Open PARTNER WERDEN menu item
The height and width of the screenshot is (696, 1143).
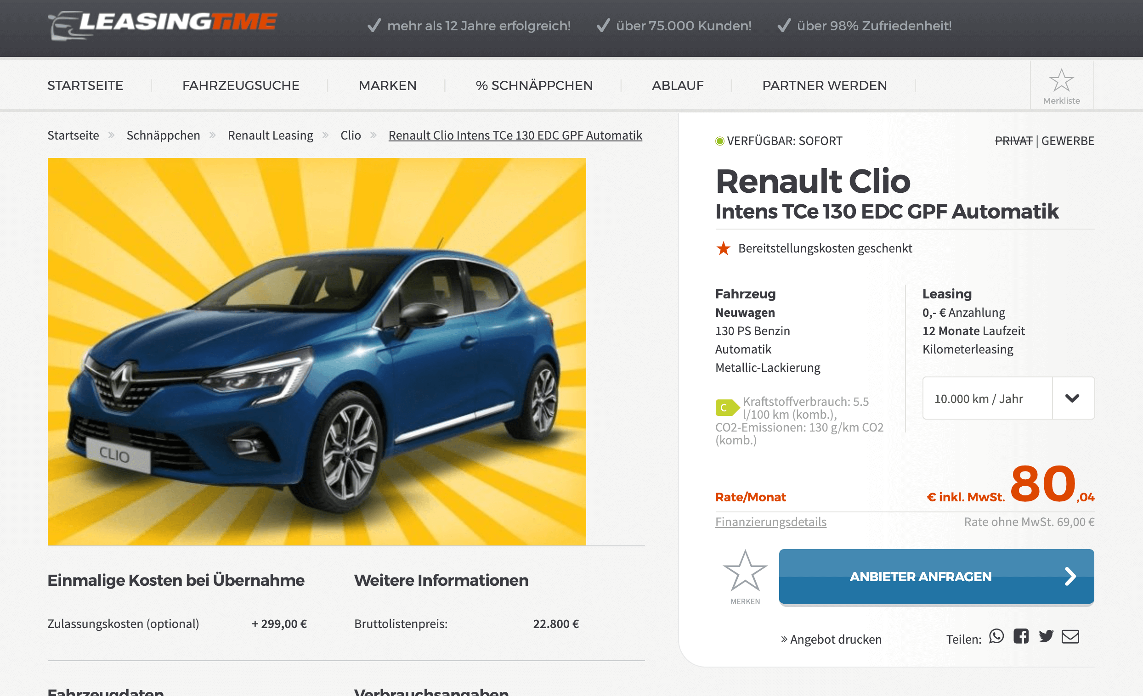[x=824, y=85]
